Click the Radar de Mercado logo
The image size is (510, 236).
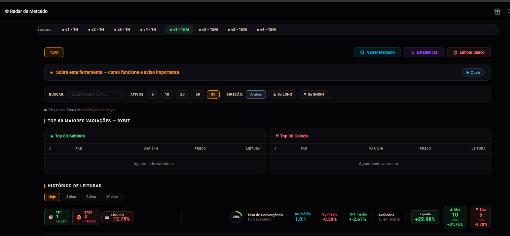(x=26, y=11)
